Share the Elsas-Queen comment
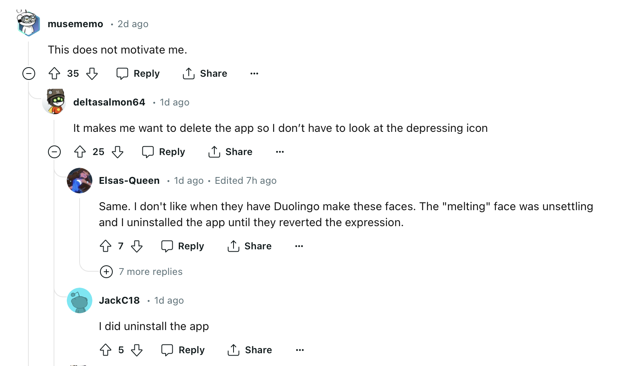 click(x=250, y=246)
